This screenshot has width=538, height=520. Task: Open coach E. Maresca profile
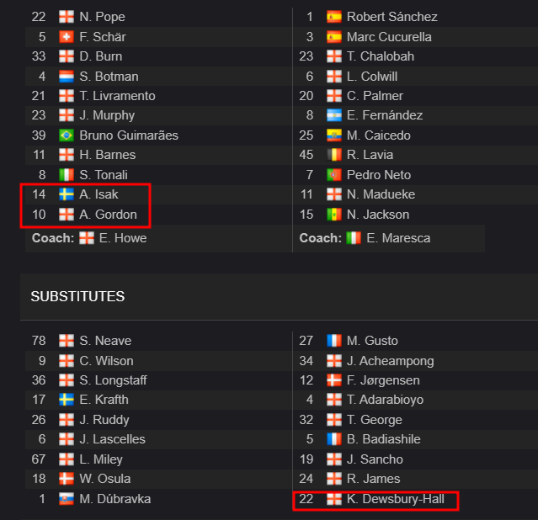[x=398, y=238]
